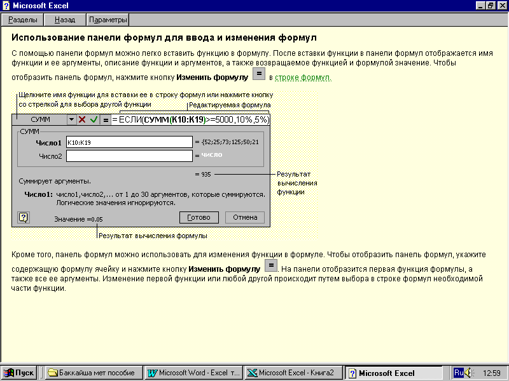This screenshot has height=381, width=509.
Task: Click the clock showing 12:59
Action: coord(491,373)
